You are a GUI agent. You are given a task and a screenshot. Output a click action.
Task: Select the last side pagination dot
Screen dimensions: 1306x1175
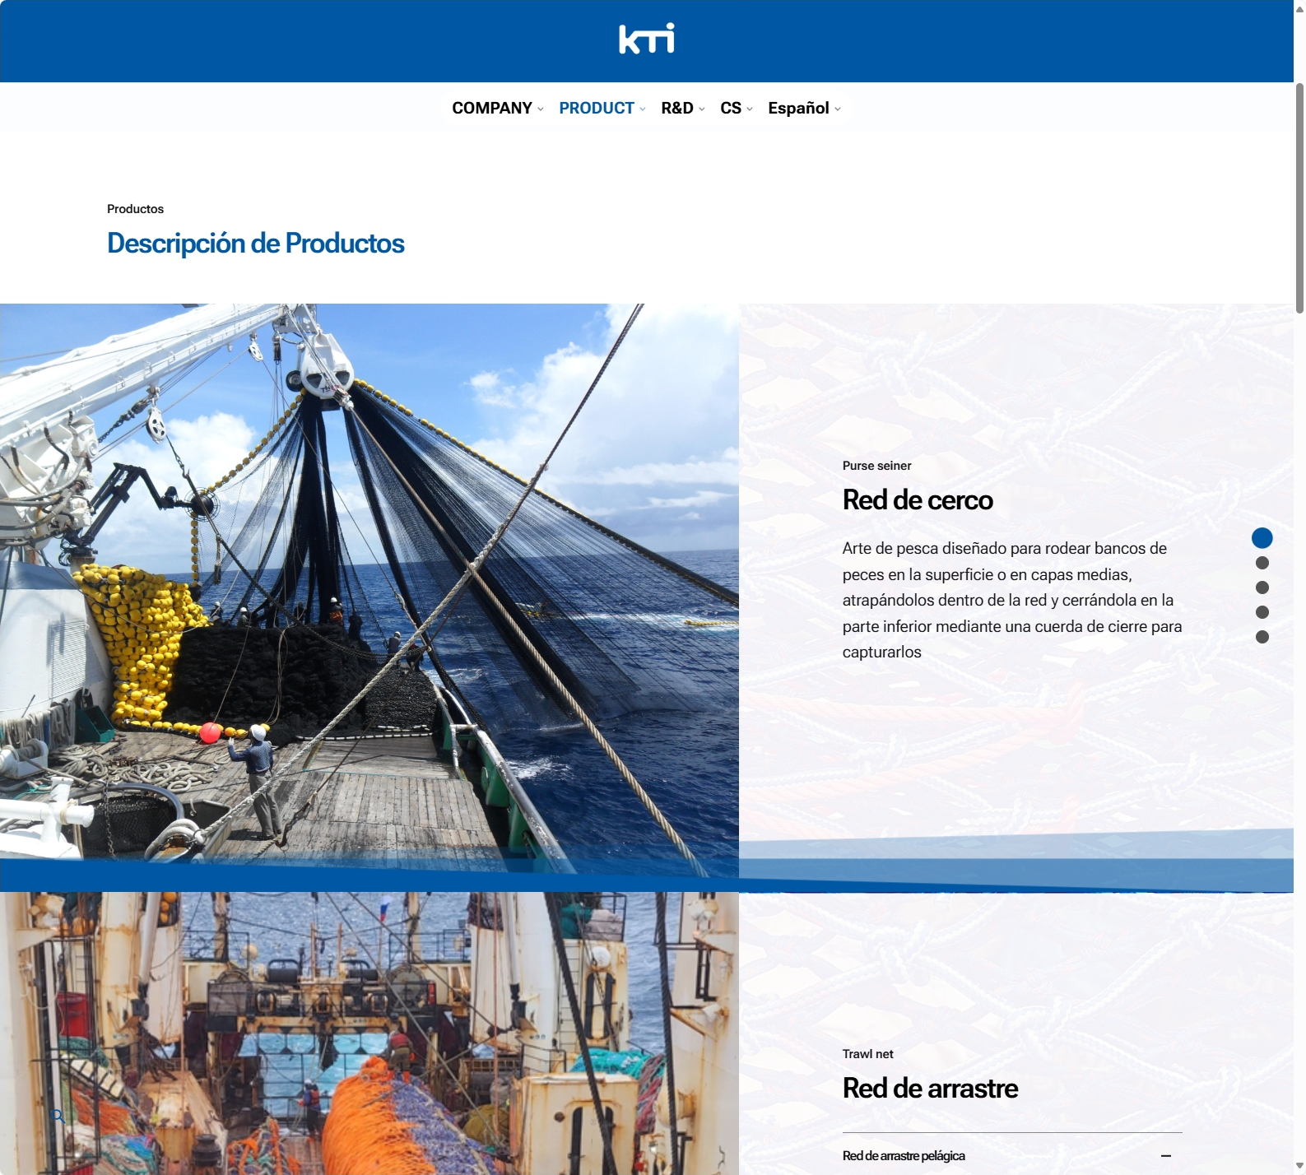click(x=1262, y=637)
